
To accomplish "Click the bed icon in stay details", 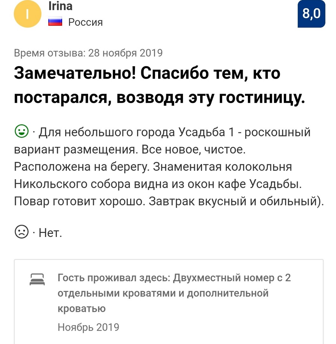I will [x=37, y=279].
